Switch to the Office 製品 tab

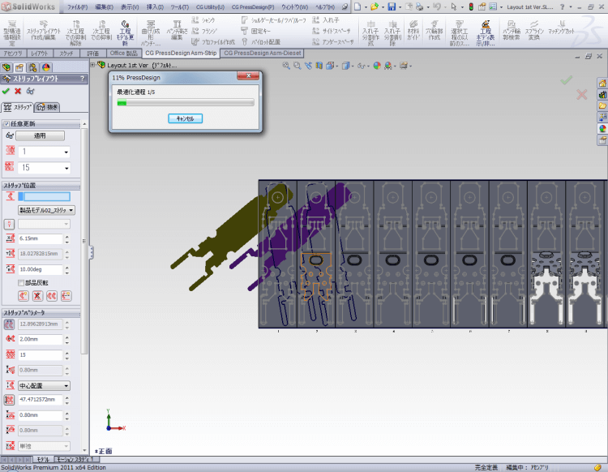click(123, 54)
